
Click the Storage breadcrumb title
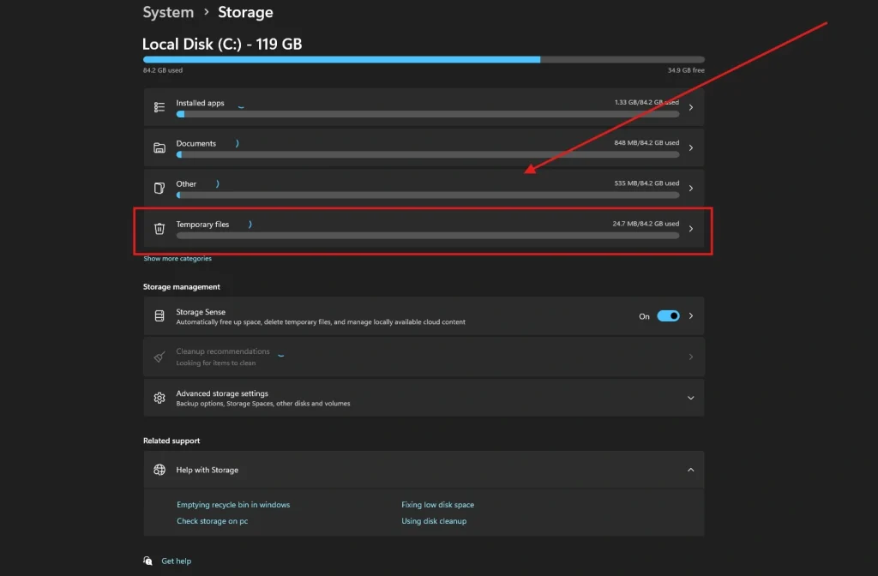coord(245,12)
